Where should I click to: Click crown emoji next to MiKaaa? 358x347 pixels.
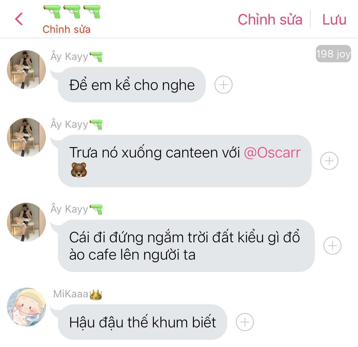pyautogui.click(x=96, y=295)
